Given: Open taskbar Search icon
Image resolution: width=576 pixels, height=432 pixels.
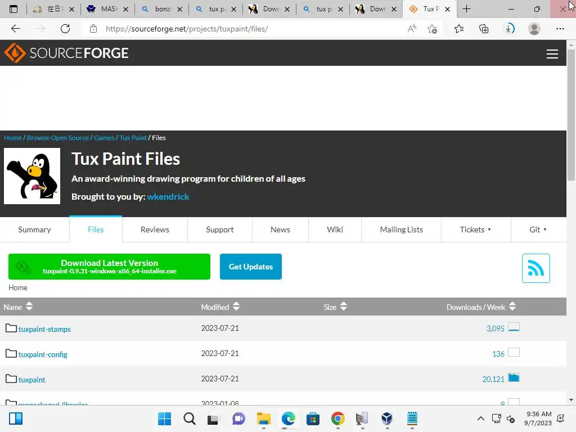Looking at the screenshot, I should click(x=190, y=418).
